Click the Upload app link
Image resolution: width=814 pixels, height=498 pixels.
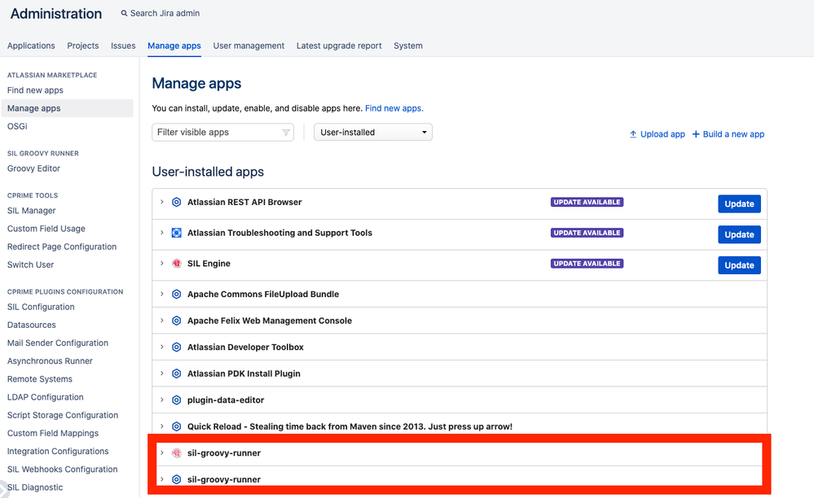pyautogui.click(x=662, y=134)
